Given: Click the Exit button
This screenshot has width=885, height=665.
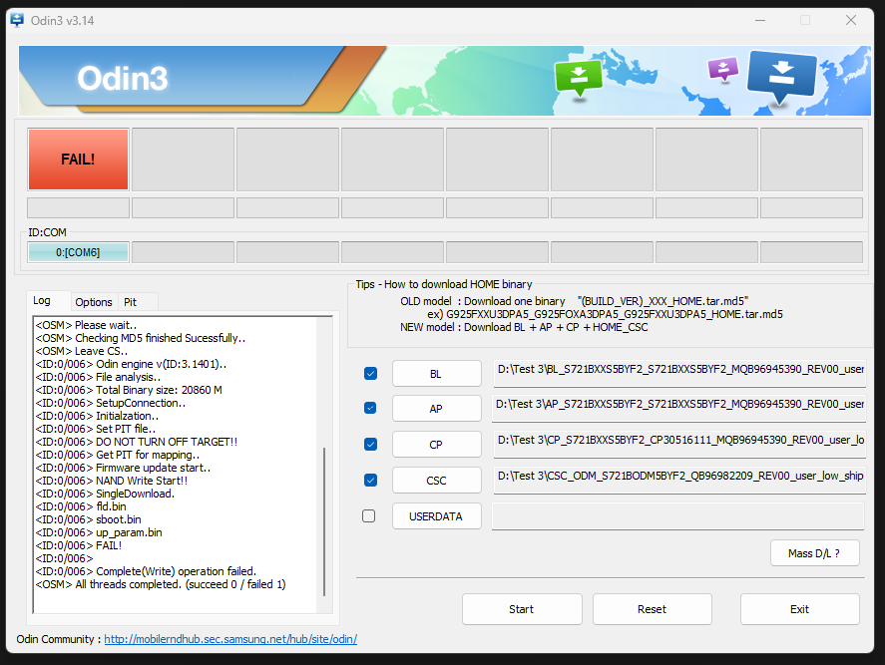Looking at the screenshot, I should coord(799,608).
